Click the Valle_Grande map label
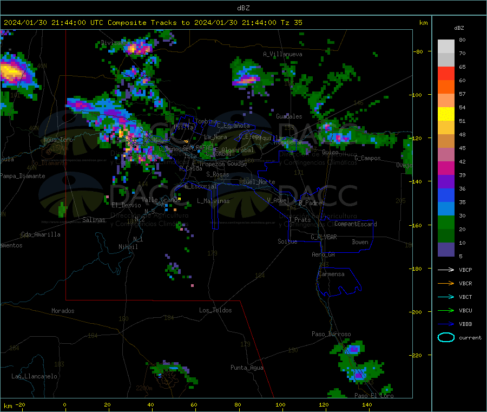The width and height of the screenshot is (487, 412). coord(161,199)
